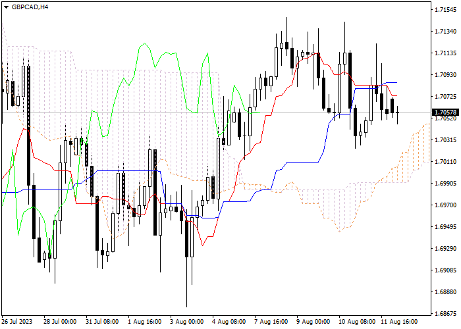Select price level 1.69700
The height and width of the screenshot is (329, 461).
pyautogui.click(x=445, y=205)
